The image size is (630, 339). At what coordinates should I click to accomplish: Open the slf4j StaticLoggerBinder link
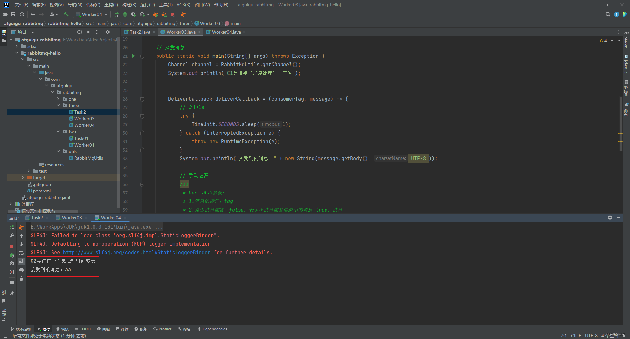click(136, 252)
